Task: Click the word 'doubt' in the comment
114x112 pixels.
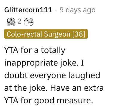Action: [x=16, y=75]
